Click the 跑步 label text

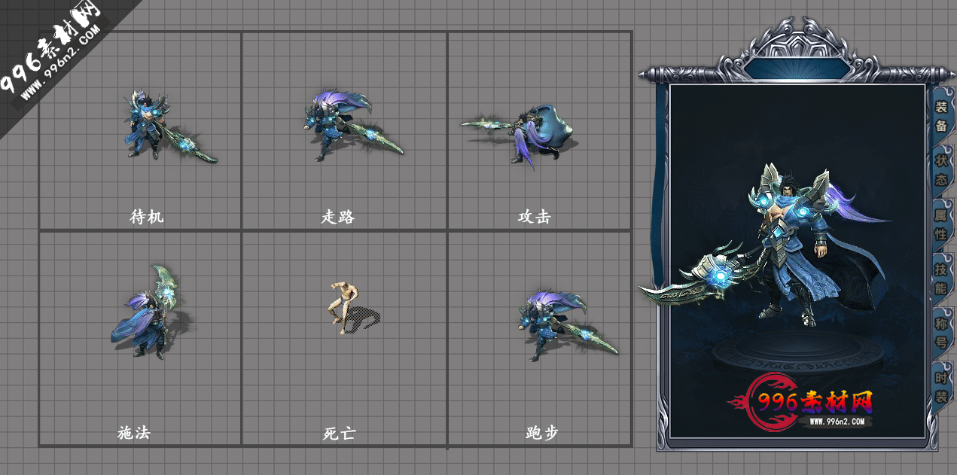click(x=542, y=433)
